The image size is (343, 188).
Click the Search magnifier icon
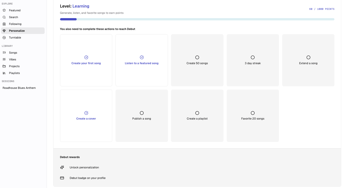click(4, 17)
